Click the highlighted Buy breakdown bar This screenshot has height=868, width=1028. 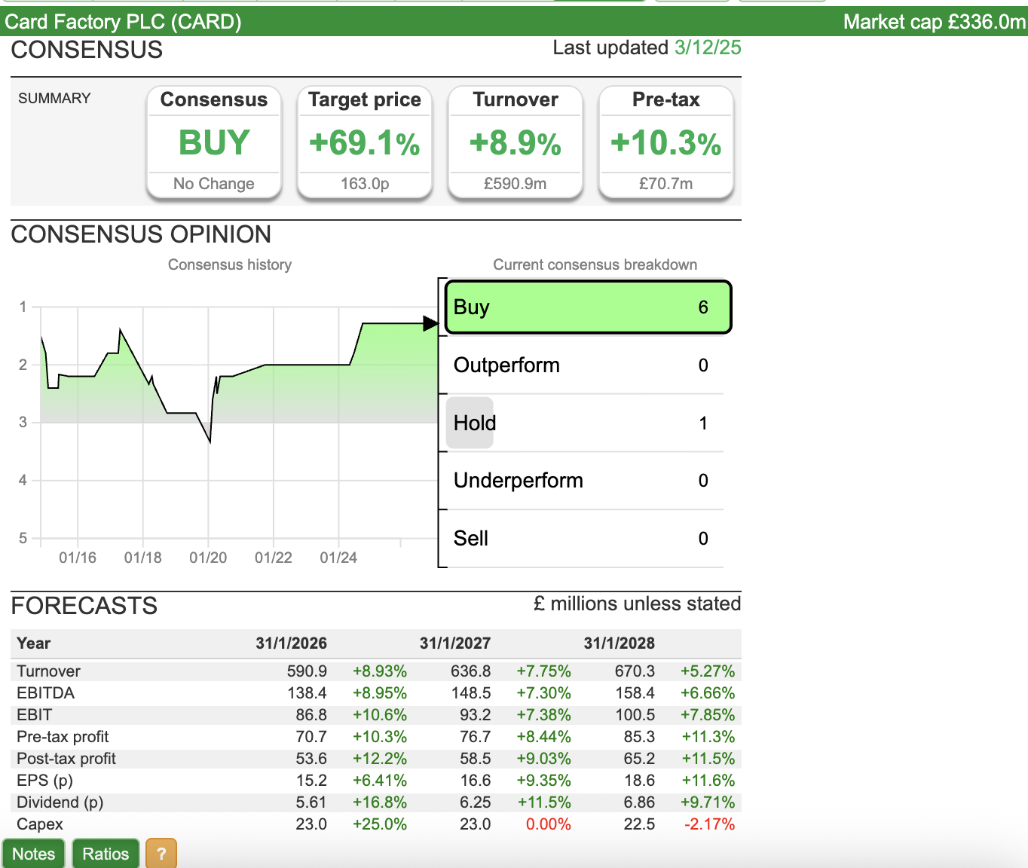tap(588, 307)
